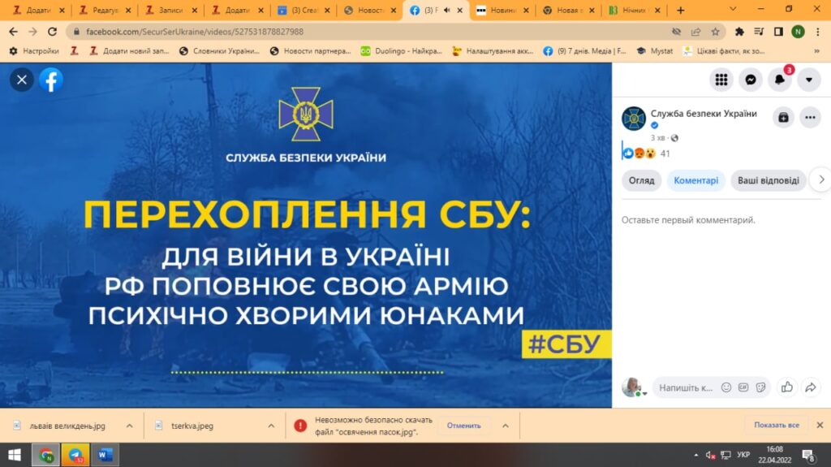Expand options for львів великдень.jpg download

click(x=129, y=425)
